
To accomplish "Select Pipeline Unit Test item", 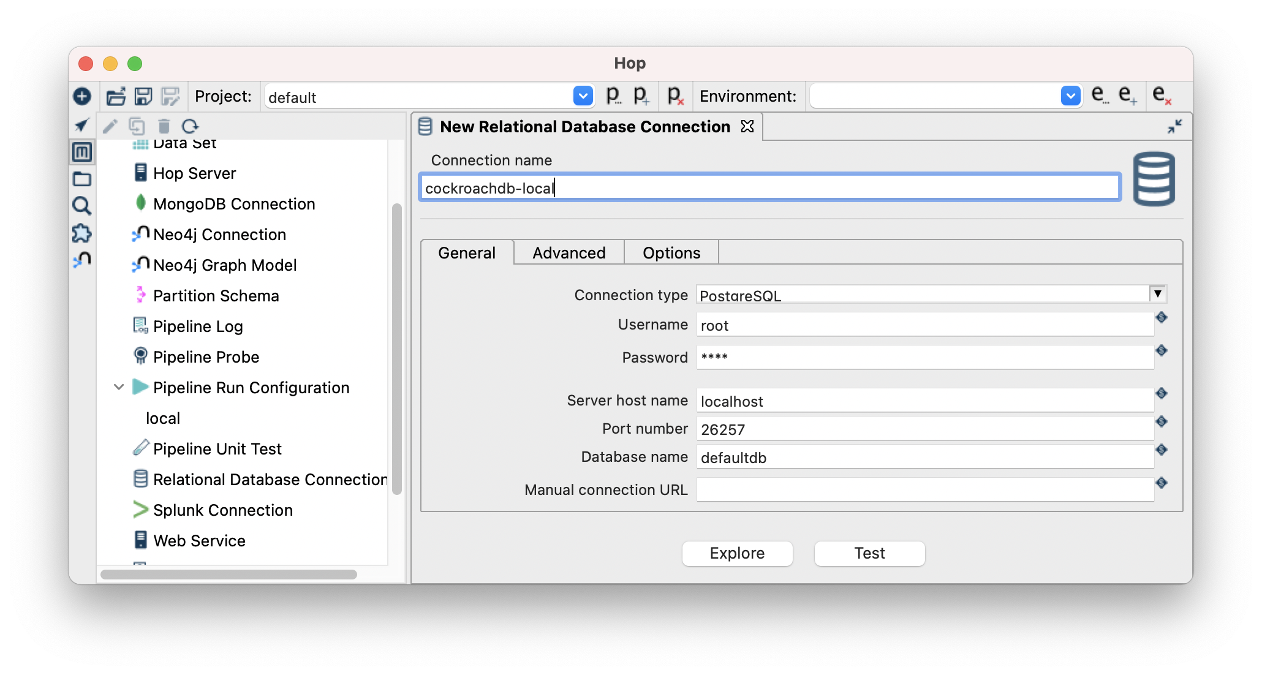I will pos(217,449).
